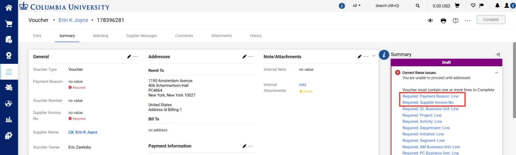Go to the Home sidebar icon
This screenshot has width=516, height=155.
pyautogui.click(x=9, y=7)
